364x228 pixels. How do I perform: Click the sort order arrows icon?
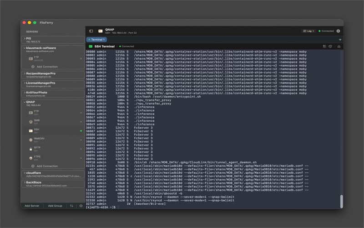[71, 206]
